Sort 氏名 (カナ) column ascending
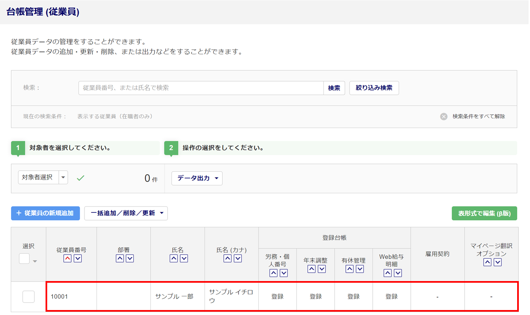The image size is (530, 315). pos(227,259)
